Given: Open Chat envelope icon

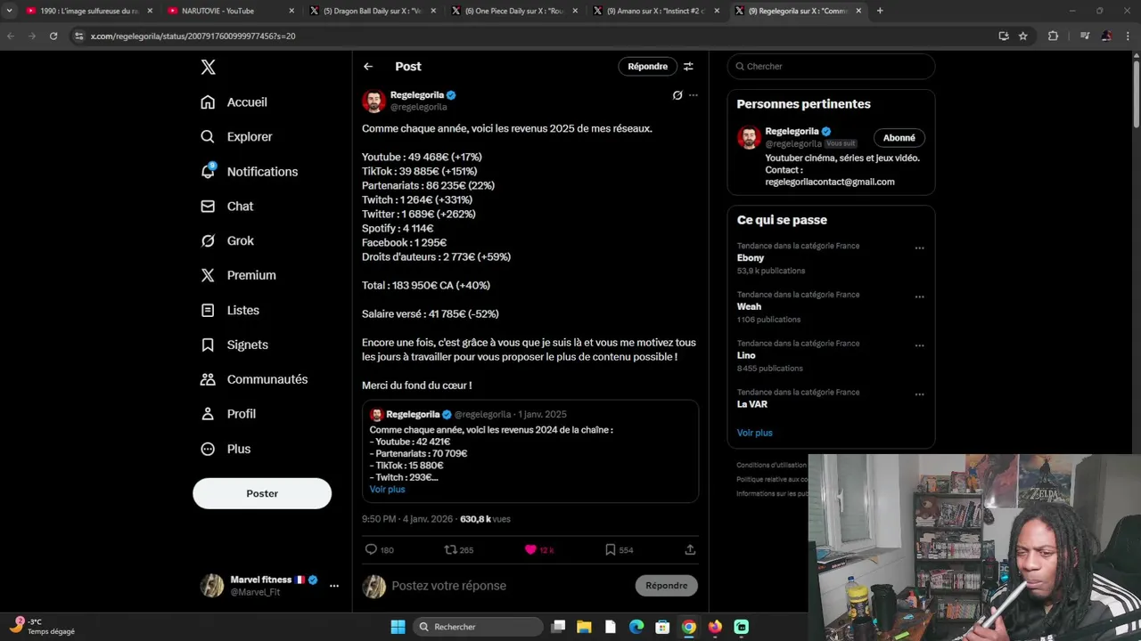Looking at the screenshot, I should coord(208,206).
